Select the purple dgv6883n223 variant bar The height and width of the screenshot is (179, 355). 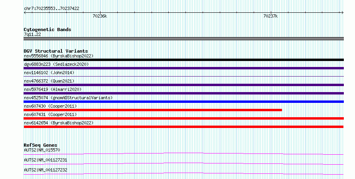tap(183, 68)
